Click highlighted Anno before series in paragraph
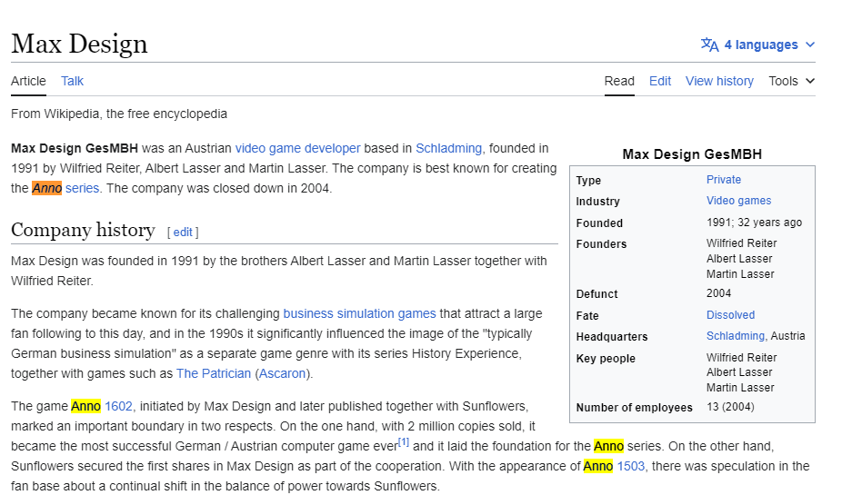 [608, 446]
